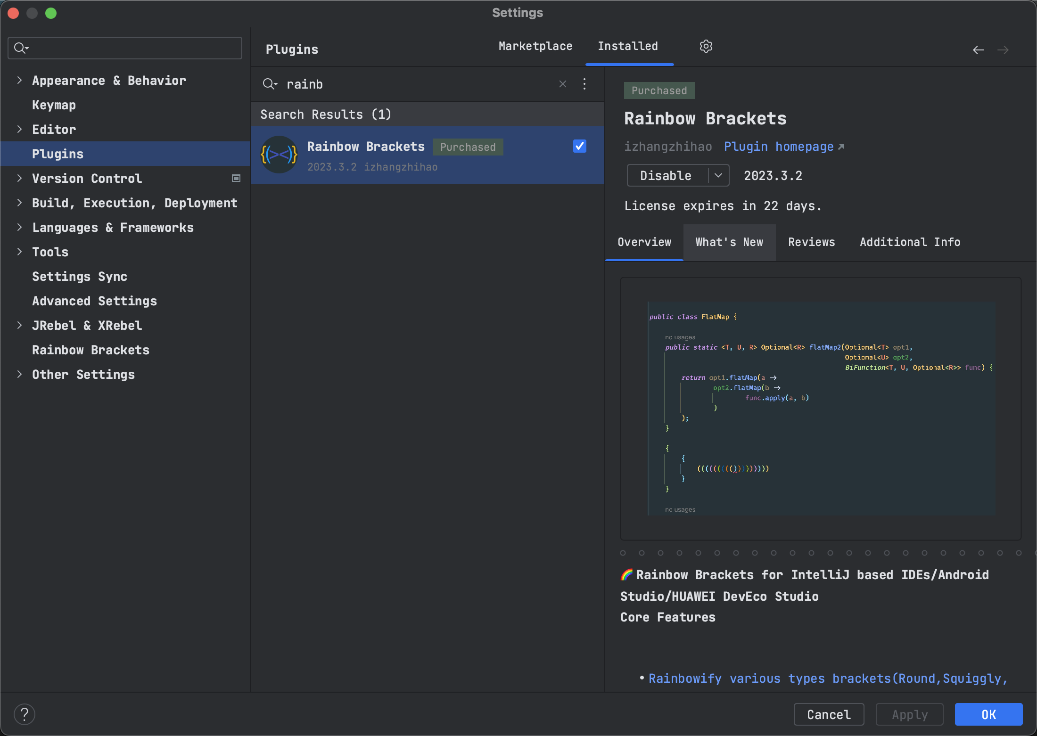Click the Apply button

tap(909, 714)
